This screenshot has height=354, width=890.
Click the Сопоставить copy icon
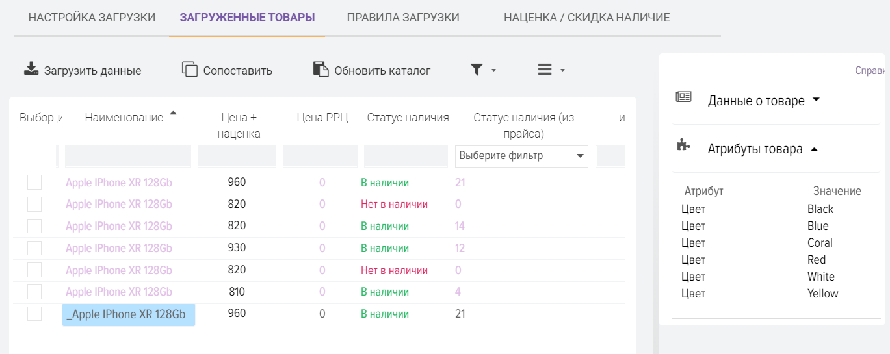(x=189, y=70)
